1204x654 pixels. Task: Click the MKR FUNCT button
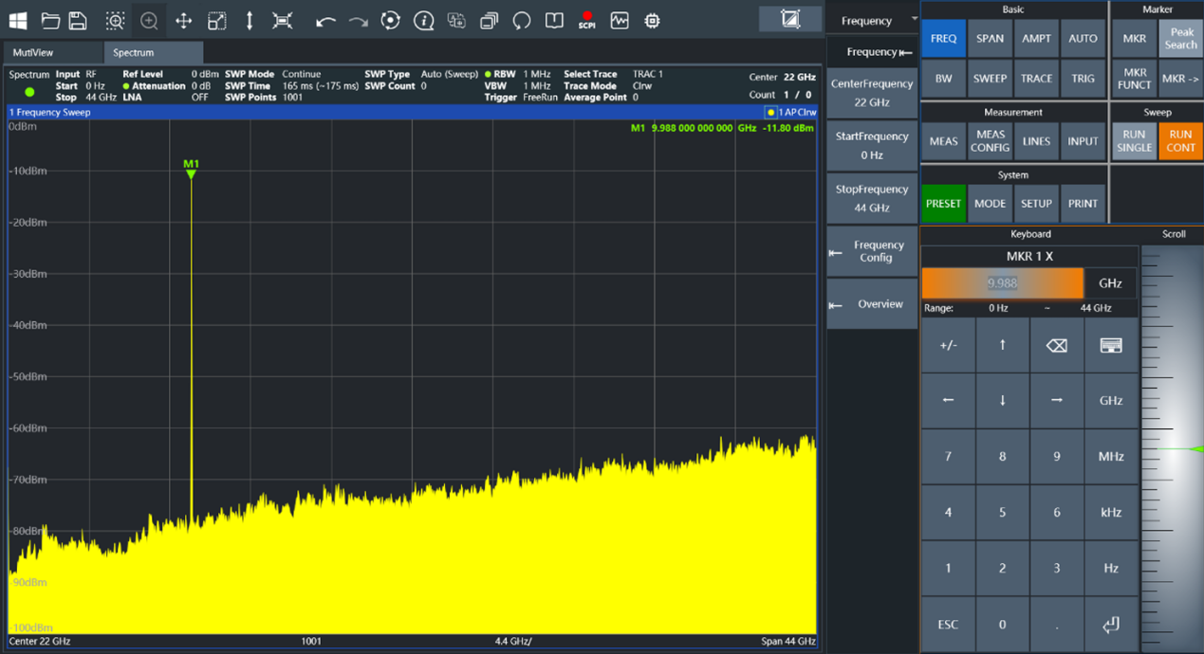point(1134,79)
